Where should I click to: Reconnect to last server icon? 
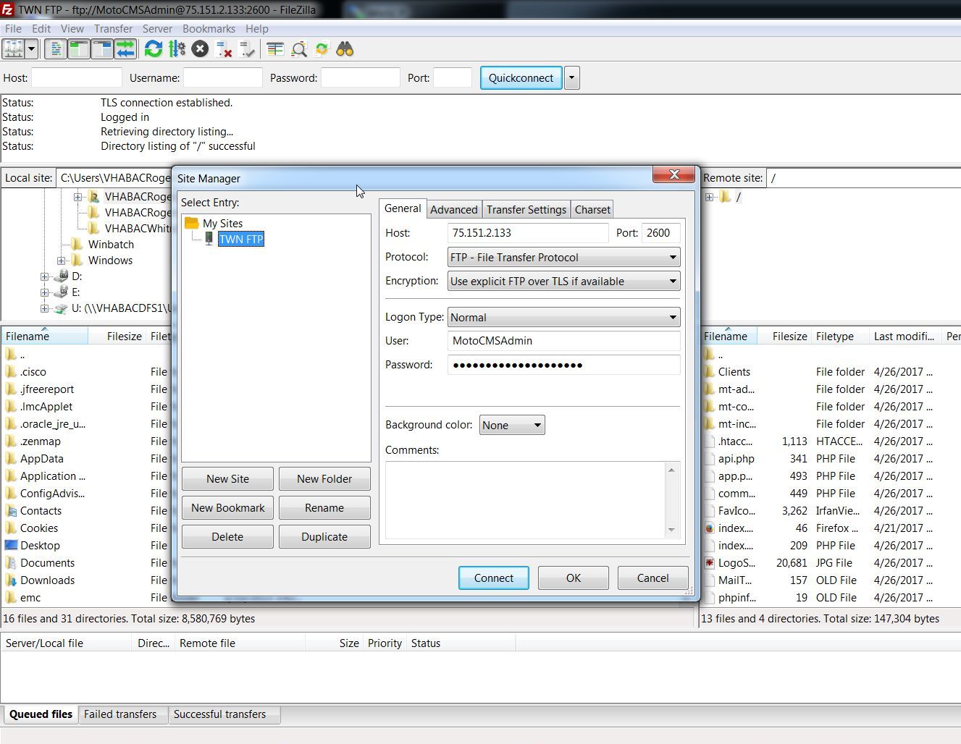tap(247, 49)
